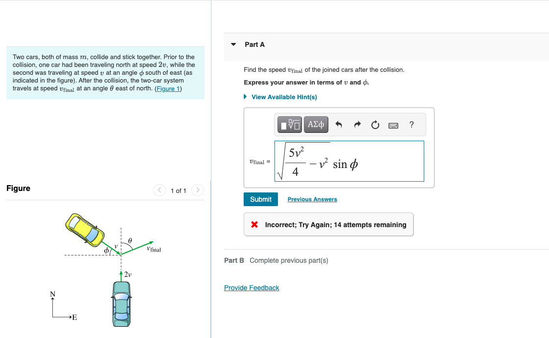The height and width of the screenshot is (338, 549).
Task: Open Figure 1 from the problem statement
Action: 168,88
